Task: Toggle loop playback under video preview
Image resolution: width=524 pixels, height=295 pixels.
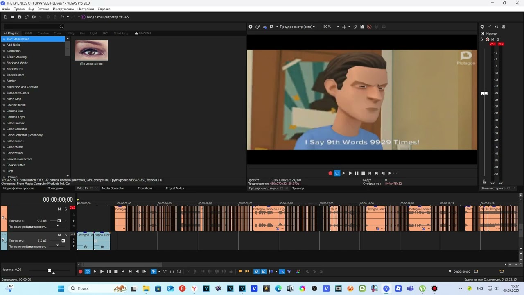Action: pyautogui.click(x=337, y=173)
